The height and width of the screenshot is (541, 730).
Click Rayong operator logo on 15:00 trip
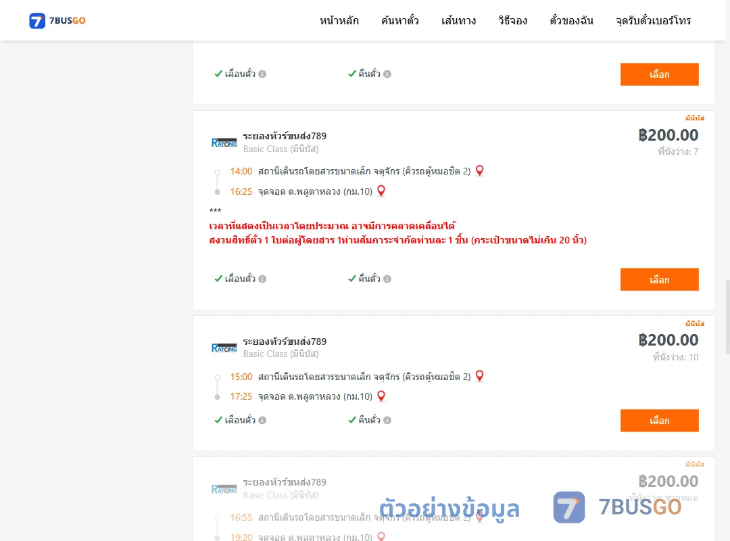click(224, 348)
